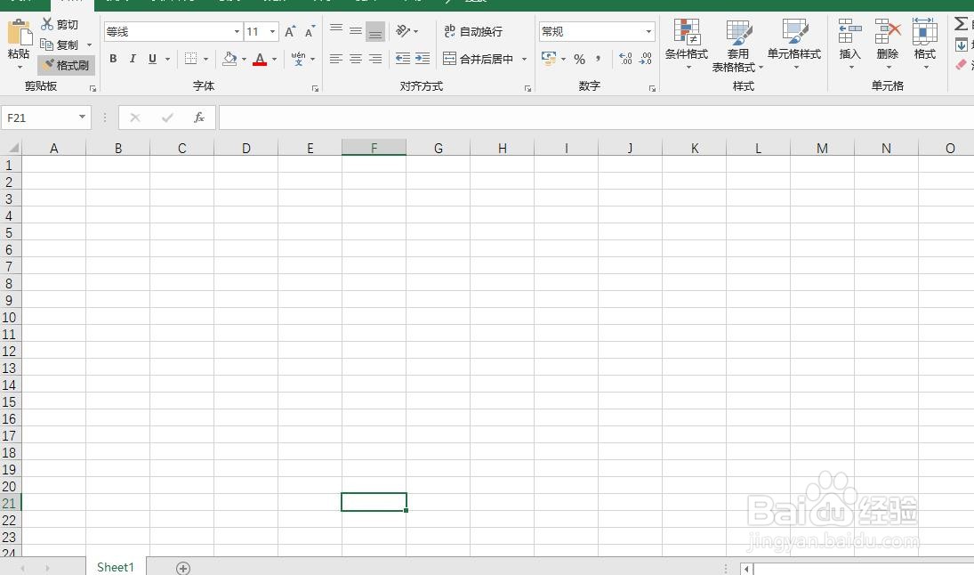Select column K header
This screenshot has height=575, width=974.
pos(695,148)
